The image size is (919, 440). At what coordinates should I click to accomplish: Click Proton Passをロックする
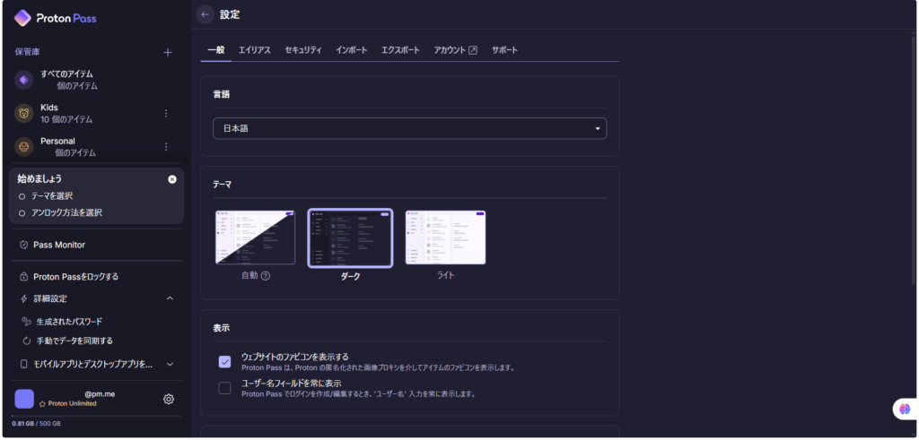(75, 276)
